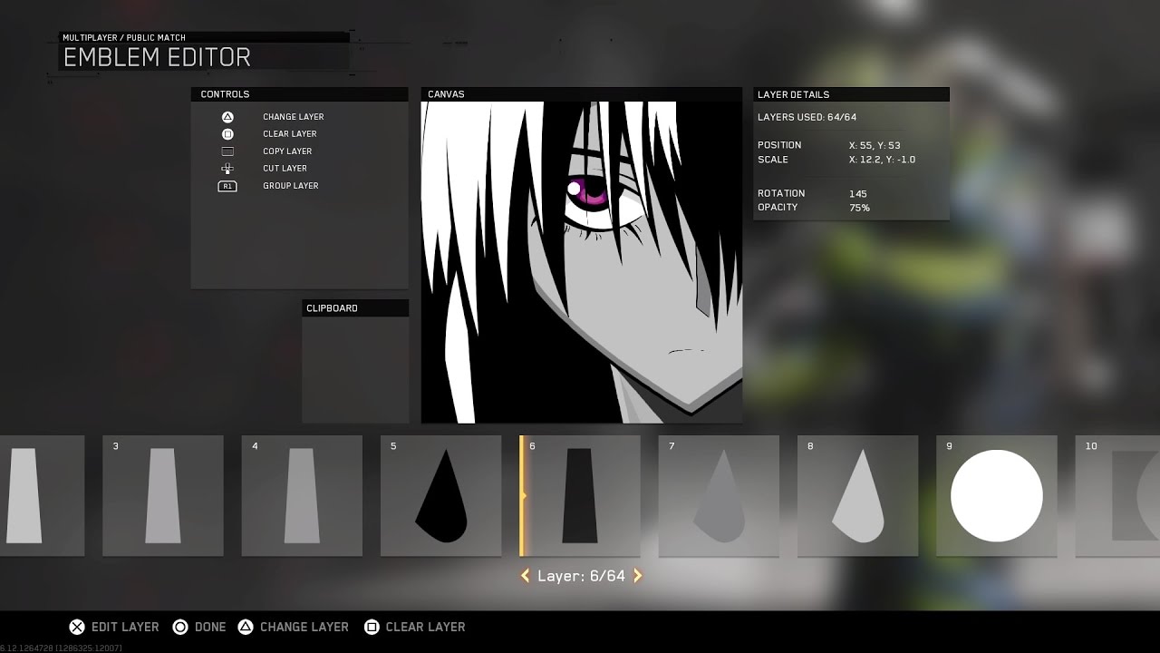This screenshot has width=1160, height=653.
Task: Select layer 3 trapezoid thumbnail
Action: click(x=163, y=496)
